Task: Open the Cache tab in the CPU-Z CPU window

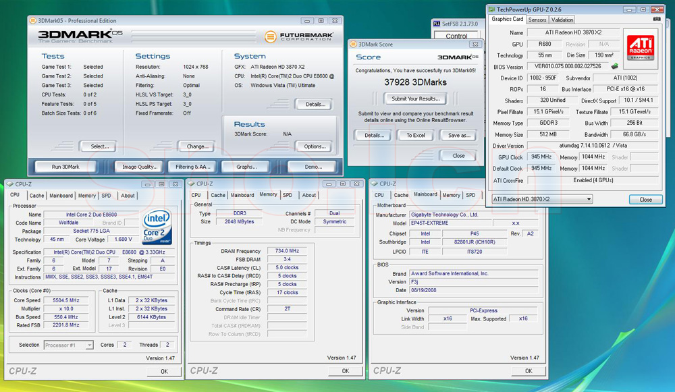Action: point(36,196)
